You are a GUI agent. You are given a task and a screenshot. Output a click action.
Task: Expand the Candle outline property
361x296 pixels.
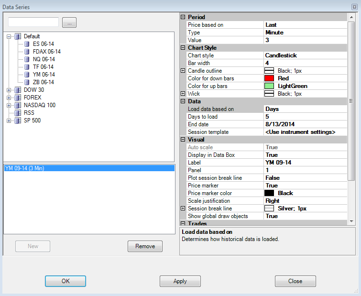183,71
